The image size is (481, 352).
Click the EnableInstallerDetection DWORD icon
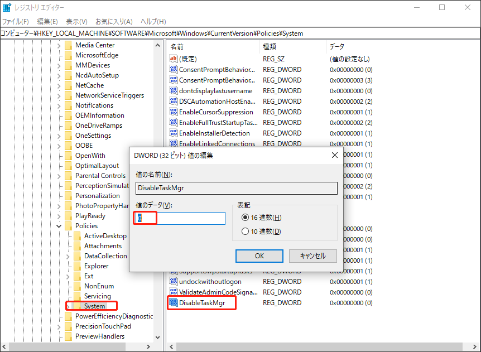(175, 133)
